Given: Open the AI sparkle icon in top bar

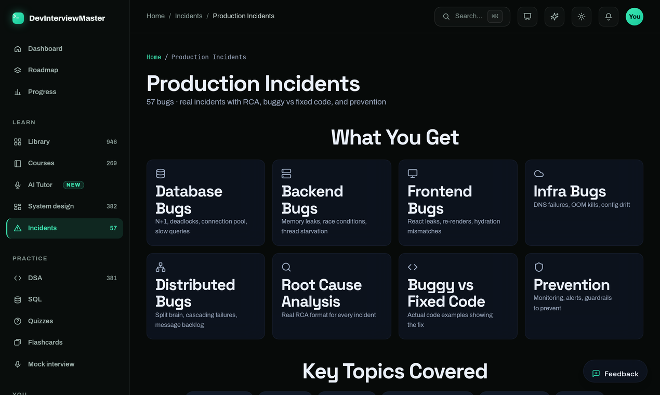Looking at the screenshot, I should 555,17.
